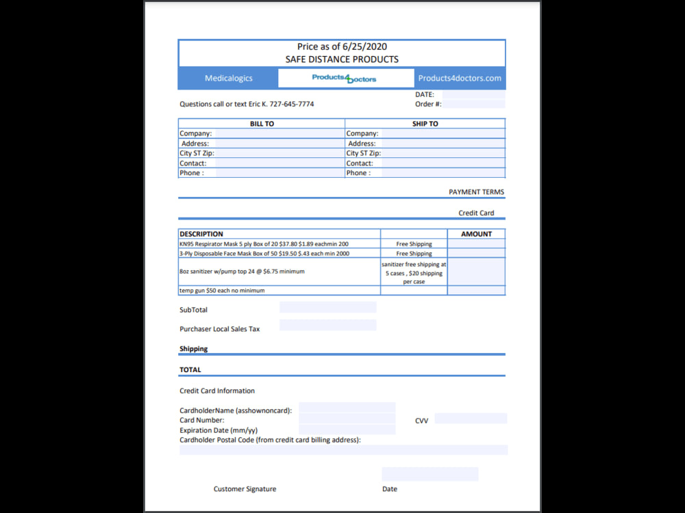
Task: Click 'Credit Card Information' heading
Action: [x=217, y=391]
